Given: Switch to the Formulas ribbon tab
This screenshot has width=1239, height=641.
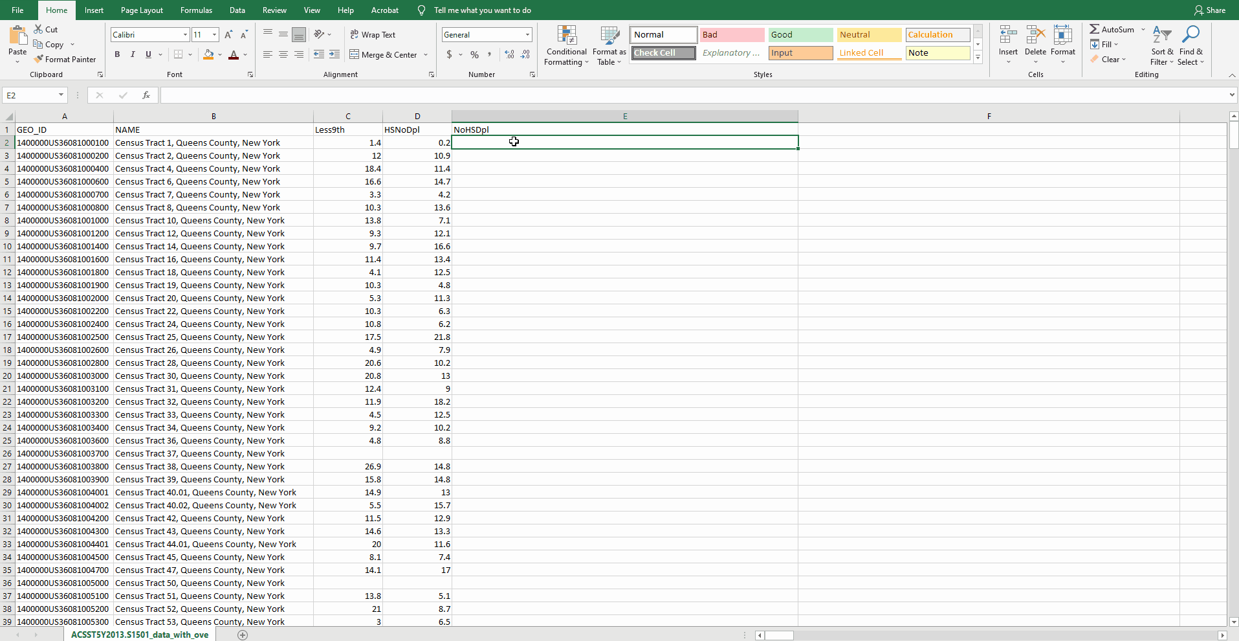Looking at the screenshot, I should click(x=195, y=10).
